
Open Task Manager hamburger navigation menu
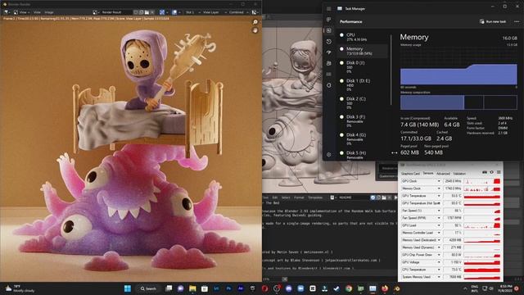click(329, 9)
